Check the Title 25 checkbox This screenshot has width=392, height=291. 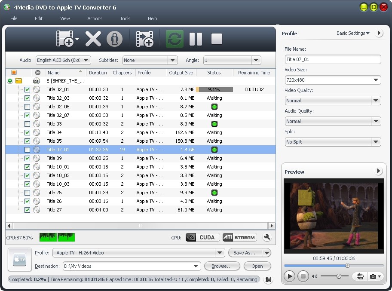click(27, 193)
